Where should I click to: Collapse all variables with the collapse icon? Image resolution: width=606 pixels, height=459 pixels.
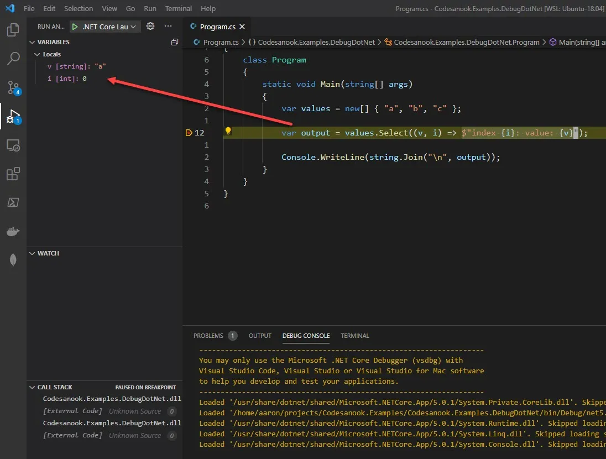point(175,42)
